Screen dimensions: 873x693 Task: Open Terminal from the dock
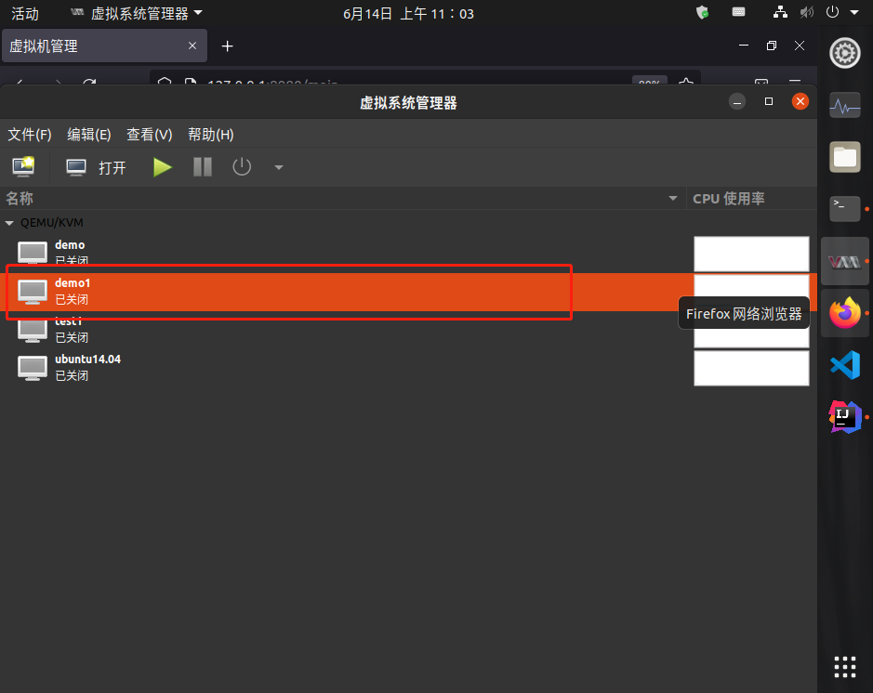(845, 209)
